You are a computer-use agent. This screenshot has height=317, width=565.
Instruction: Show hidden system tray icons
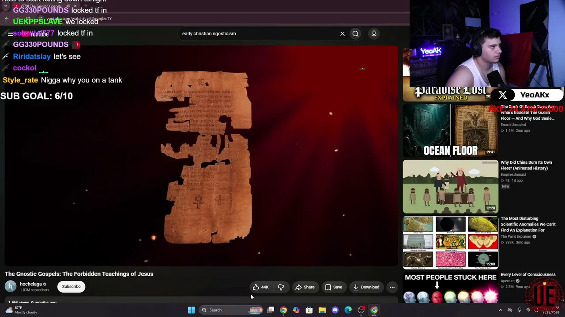pos(500,310)
